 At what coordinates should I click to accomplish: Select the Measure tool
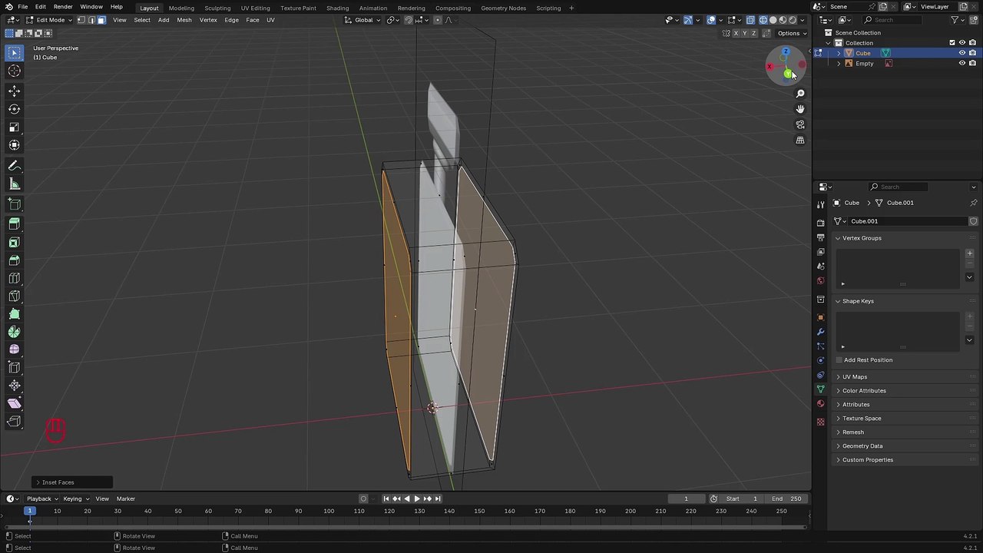(14, 184)
